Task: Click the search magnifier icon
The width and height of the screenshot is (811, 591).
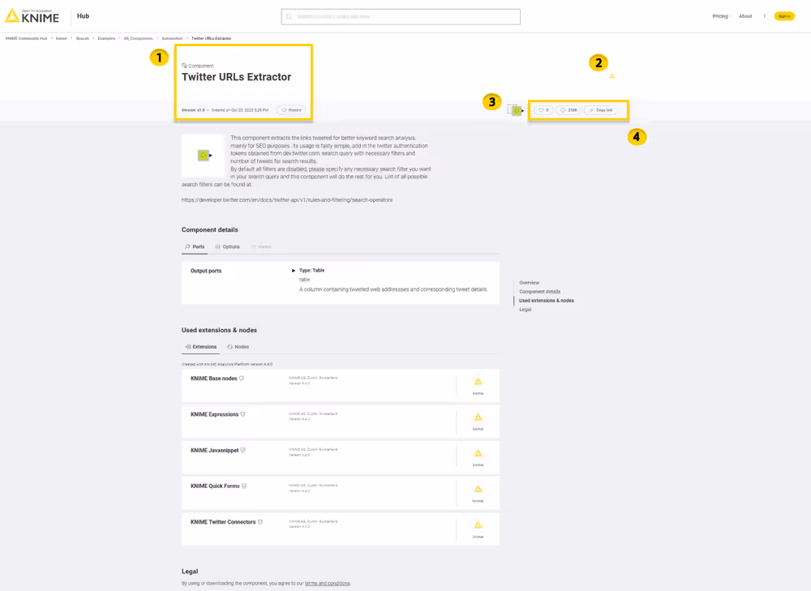Action: coord(288,15)
